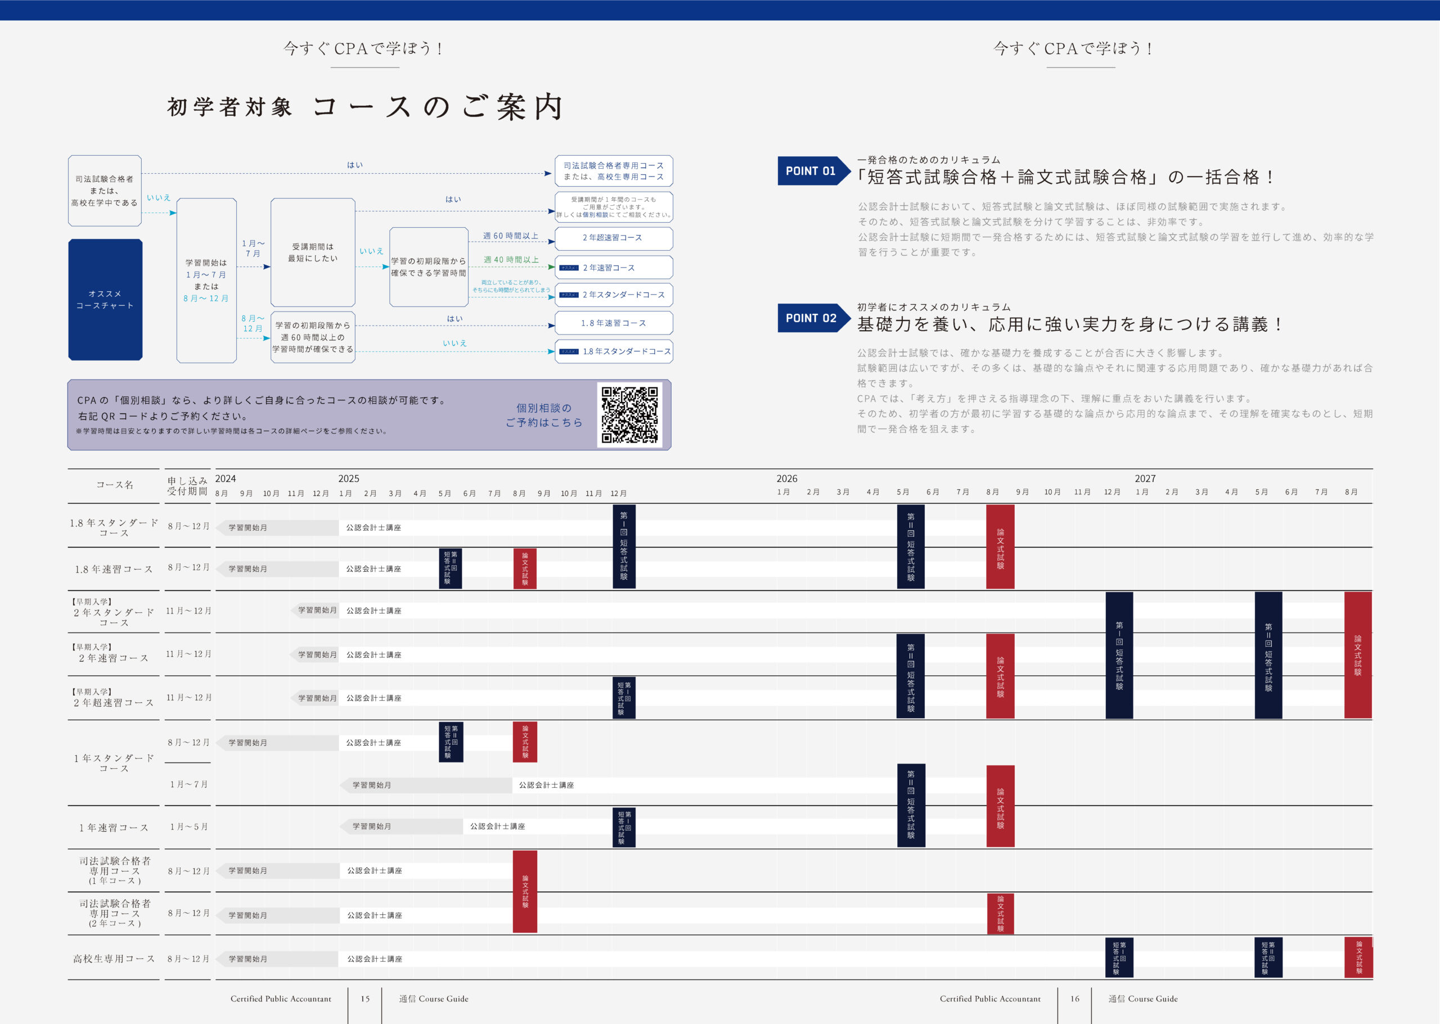The height and width of the screenshot is (1024, 1440).
Task: Open the 個別相談のご予約はこちら link text
Action: pos(544,415)
